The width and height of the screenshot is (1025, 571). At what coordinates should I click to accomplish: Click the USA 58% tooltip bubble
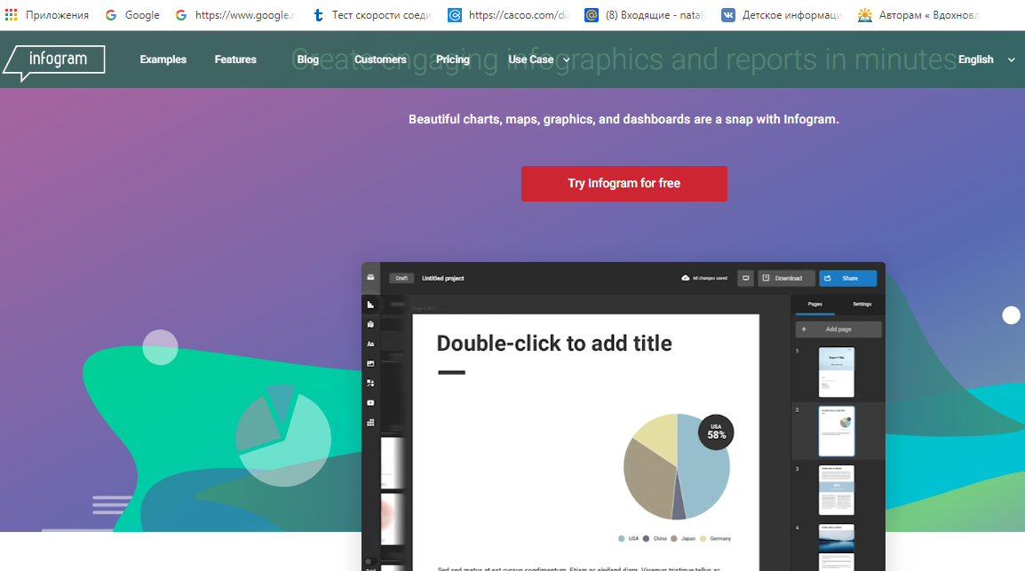(x=717, y=432)
